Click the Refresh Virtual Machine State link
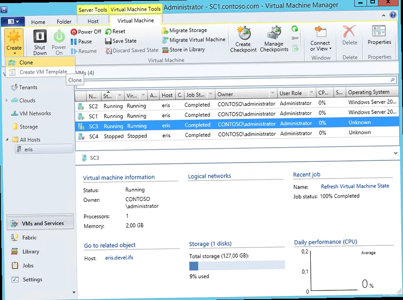 (354, 186)
